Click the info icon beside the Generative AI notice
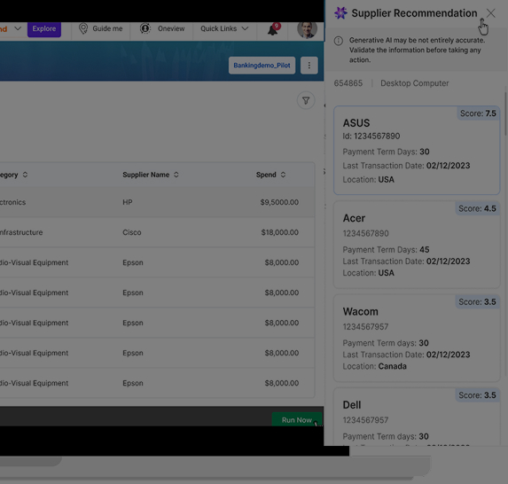 pos(339,41)
